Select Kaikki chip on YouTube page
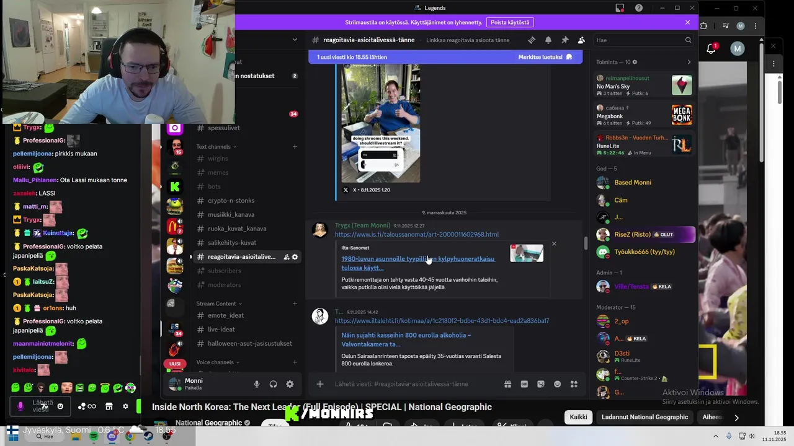 [x=578, y=417]
